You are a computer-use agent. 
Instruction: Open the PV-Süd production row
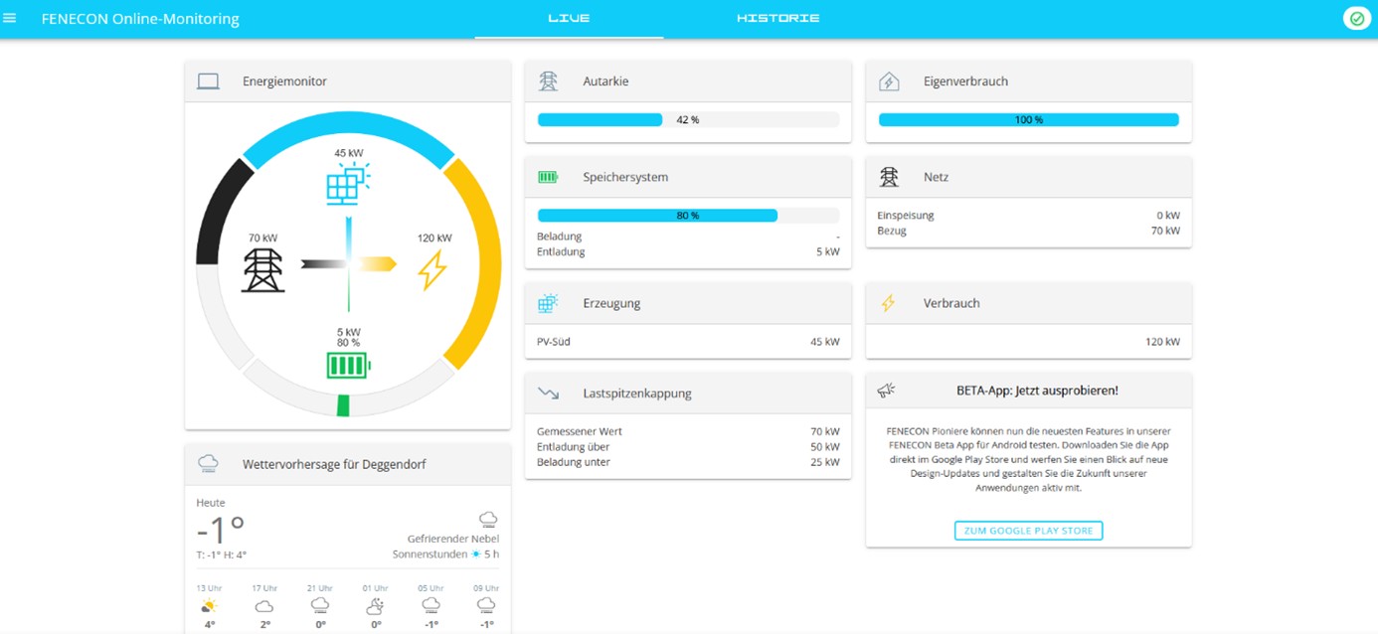point(687,342)
